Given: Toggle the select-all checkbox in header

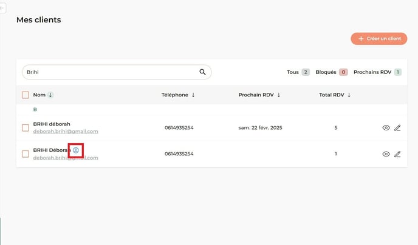Looking at the screenshot, I should 26,95.
